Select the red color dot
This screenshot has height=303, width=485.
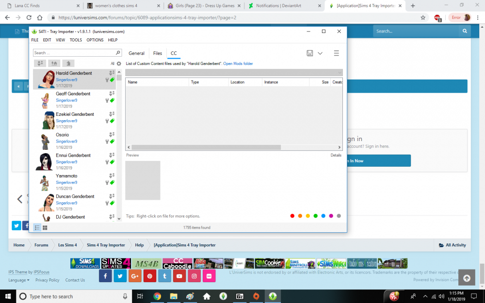[x=292, y=216]
